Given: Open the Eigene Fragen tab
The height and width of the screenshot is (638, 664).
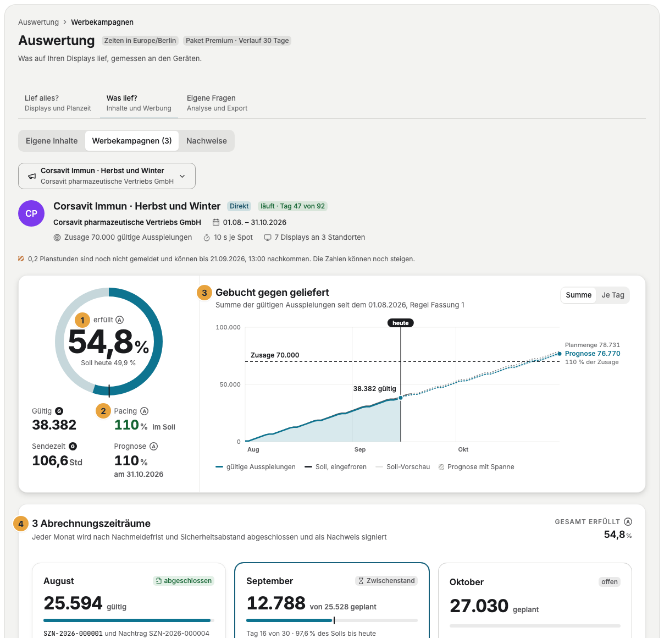Looking at the screenshot, I should (217, 103).
